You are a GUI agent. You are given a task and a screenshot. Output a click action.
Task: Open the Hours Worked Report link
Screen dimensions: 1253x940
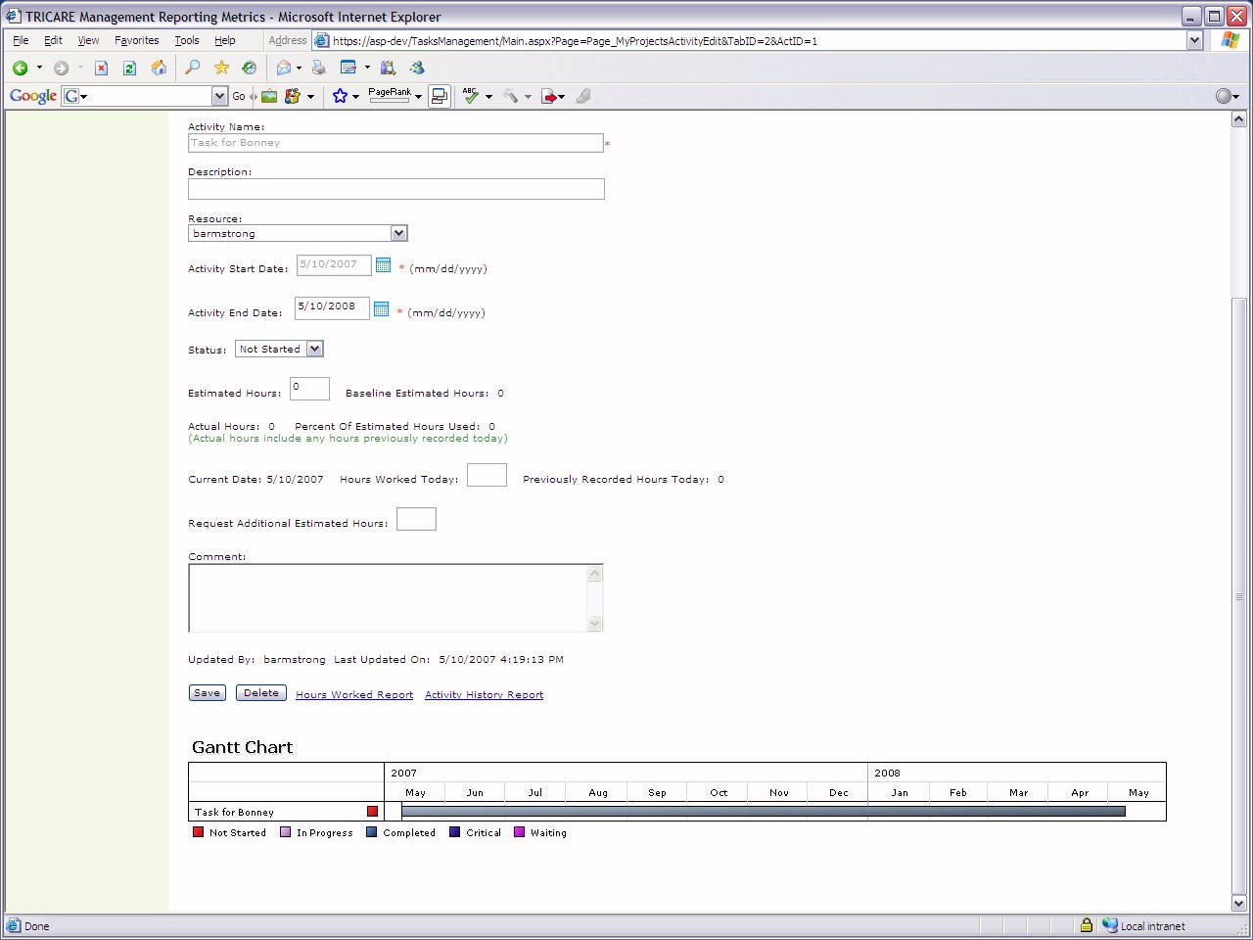(354, 695)
